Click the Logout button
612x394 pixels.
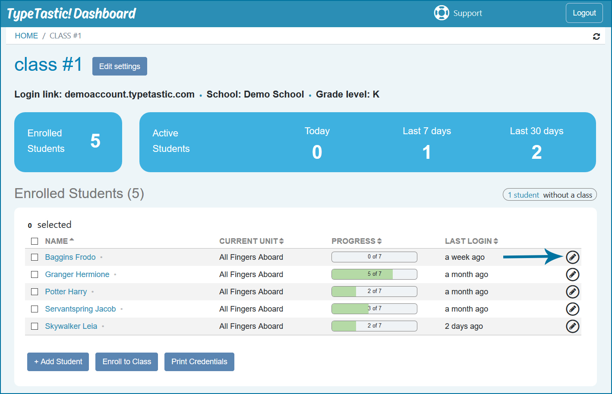[x=584, y=13]
